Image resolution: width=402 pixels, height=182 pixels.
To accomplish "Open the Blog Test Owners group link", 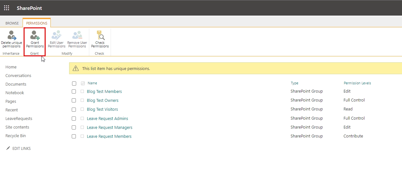I will (103, 101).
